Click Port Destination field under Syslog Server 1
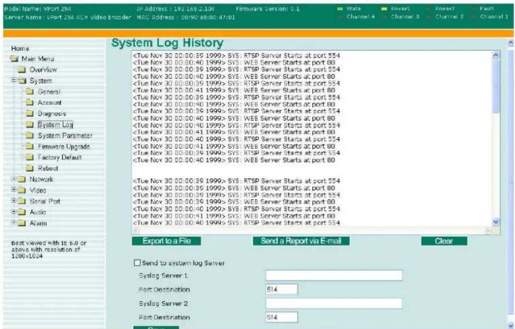515x329 pixels. [x=281, y=290]
